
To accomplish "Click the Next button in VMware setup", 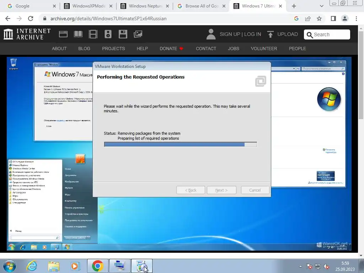I will (x=221, y=190).
